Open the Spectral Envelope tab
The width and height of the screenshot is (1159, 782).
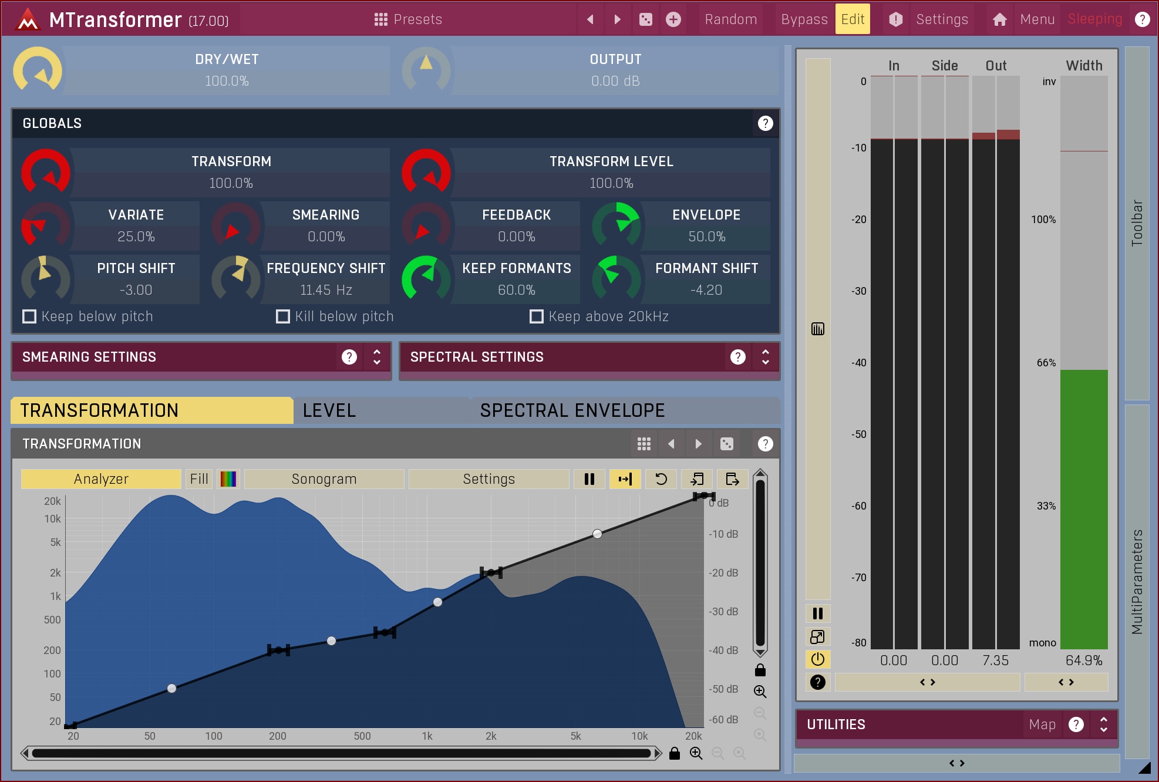[572, 410]
